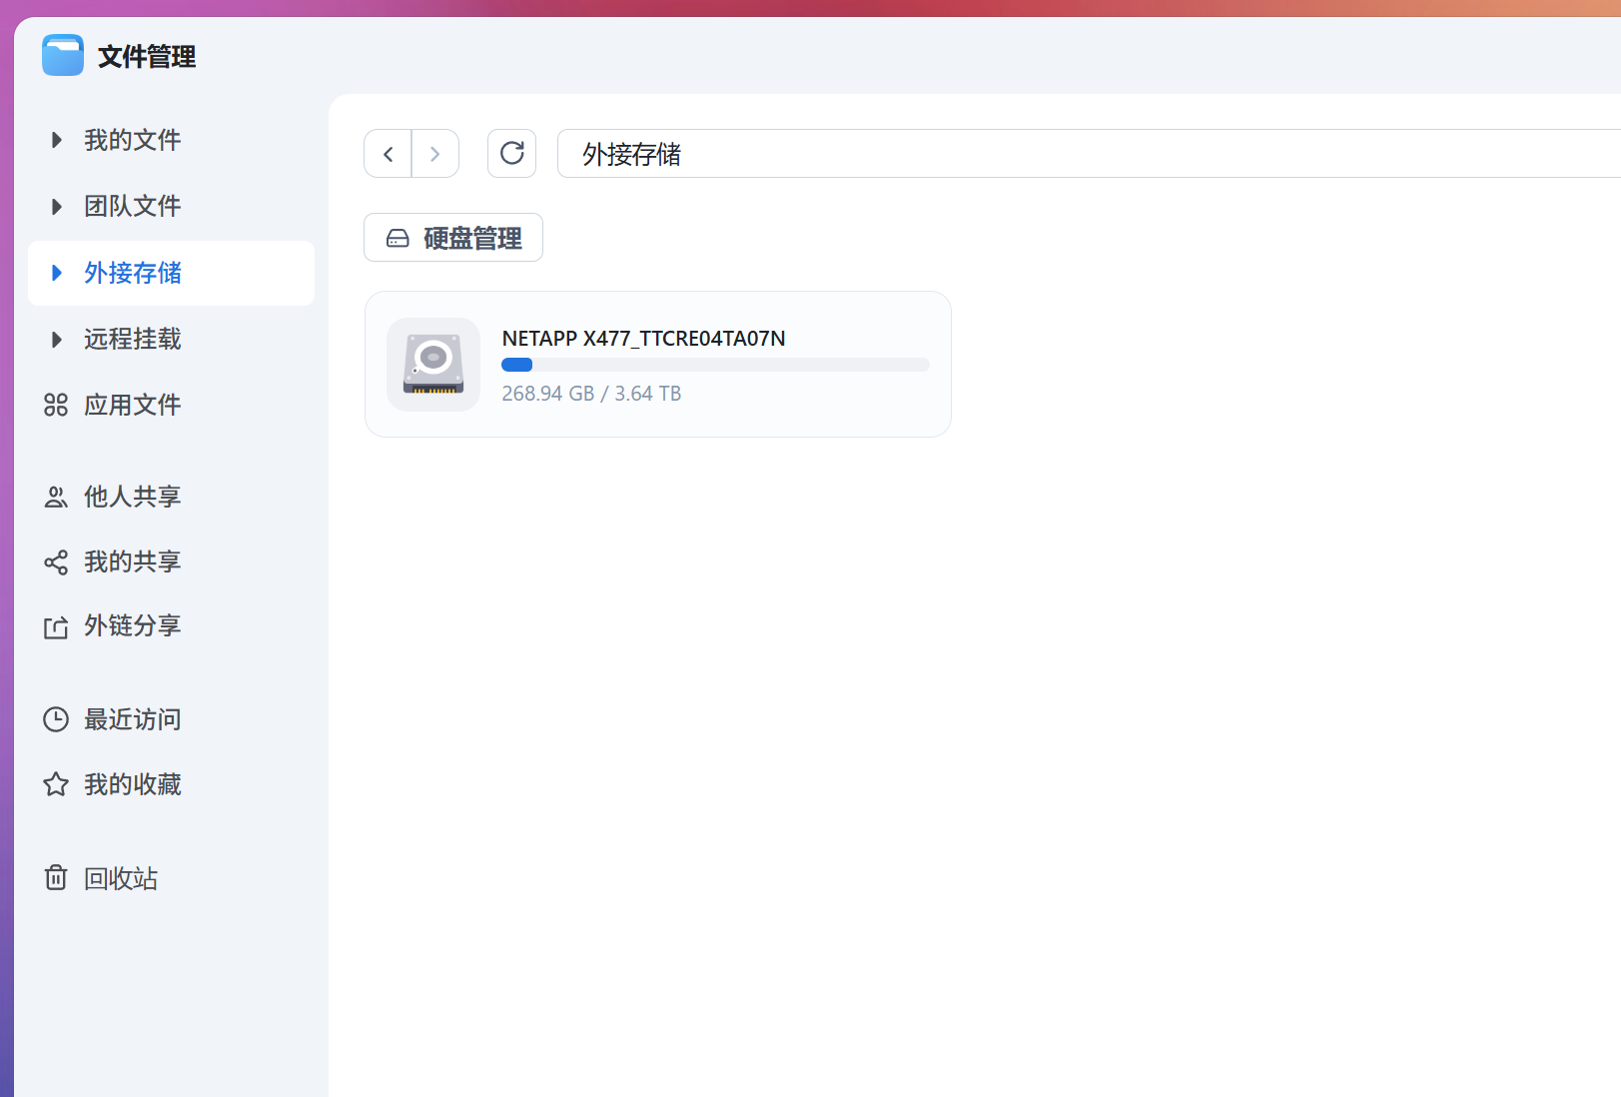
Task: Click the 外接存储 path input field
Action: (899, 154)
